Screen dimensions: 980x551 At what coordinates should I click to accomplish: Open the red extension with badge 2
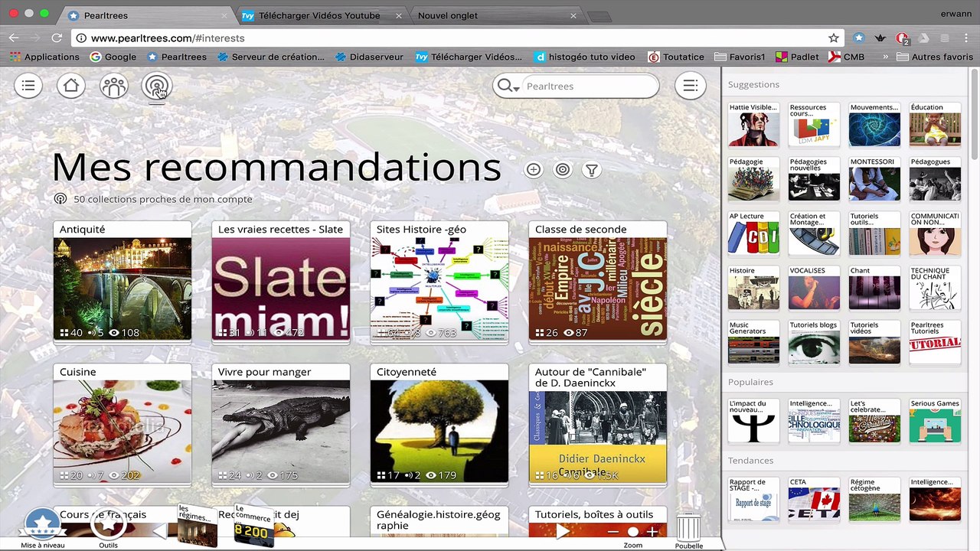pos(902,37)
